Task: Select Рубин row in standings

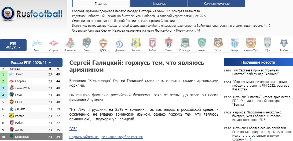Action: pos(31,123)
